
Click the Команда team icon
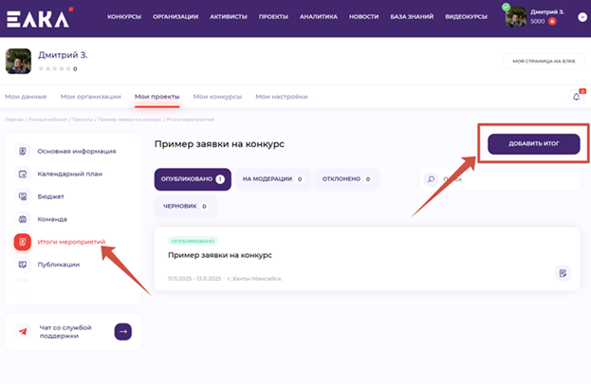(23, 219)
